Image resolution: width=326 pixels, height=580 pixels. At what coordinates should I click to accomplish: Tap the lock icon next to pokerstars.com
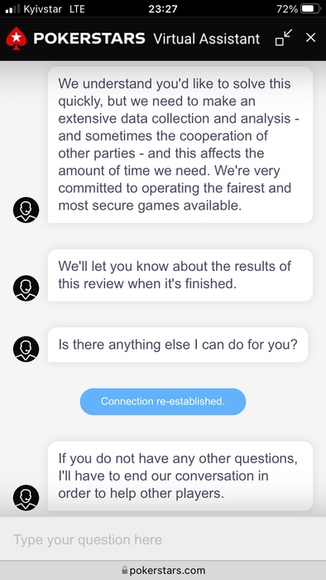[125, 570]
